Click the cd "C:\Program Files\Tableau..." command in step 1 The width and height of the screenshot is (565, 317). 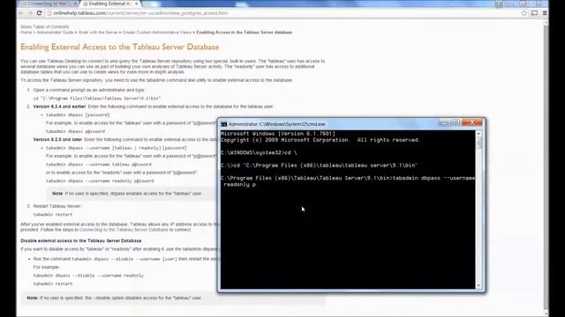point(97,99)
